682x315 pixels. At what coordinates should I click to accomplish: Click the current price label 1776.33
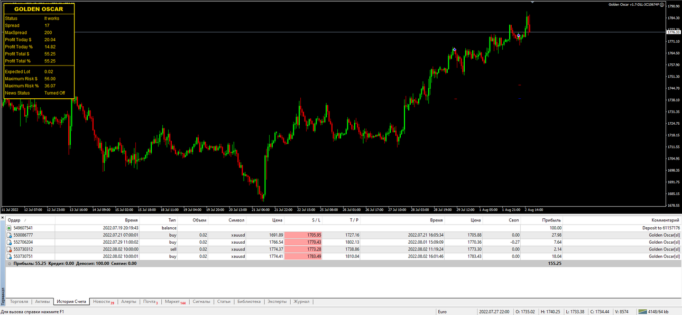point(674,32)
